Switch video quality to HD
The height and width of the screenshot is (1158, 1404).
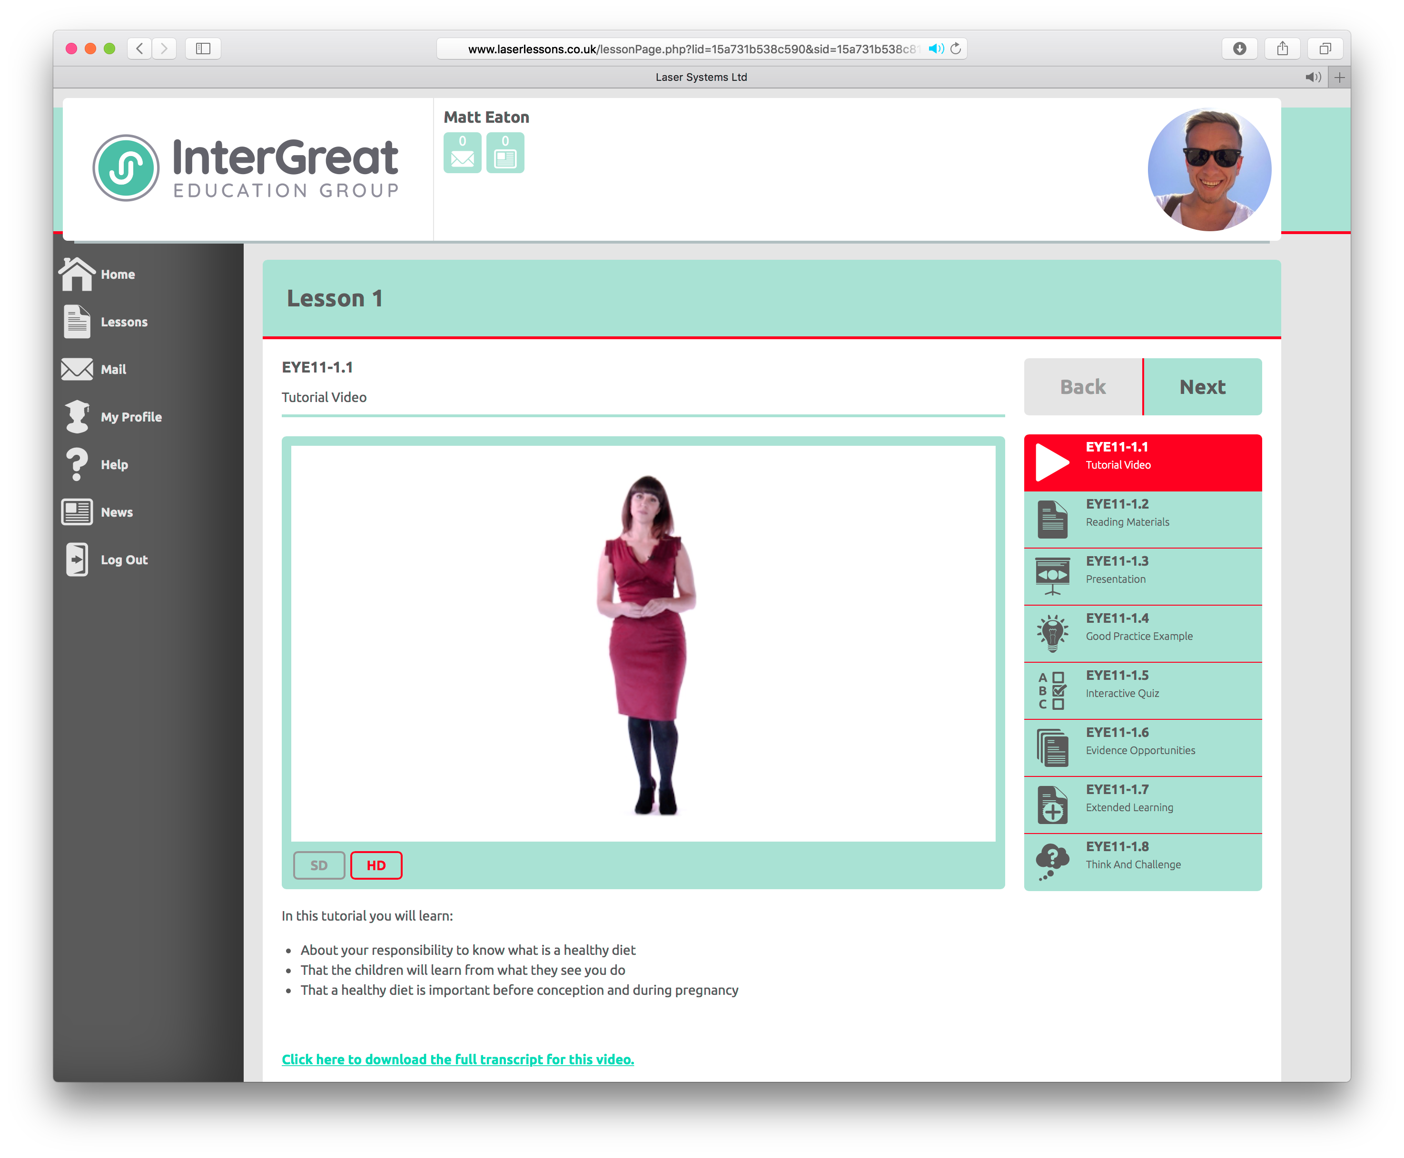point(376,866)
